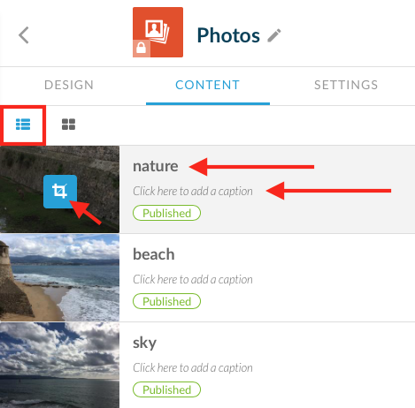Open the DESIGN tab
This screenshot has width=415, height=408.
(69, 85)
